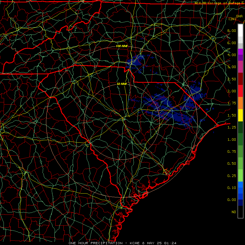245x245 pixels.
Task: Select the magenta swatch in legend
Action: click(240, 52)
